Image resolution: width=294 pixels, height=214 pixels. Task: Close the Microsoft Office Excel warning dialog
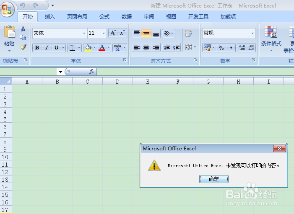(279, 149)
